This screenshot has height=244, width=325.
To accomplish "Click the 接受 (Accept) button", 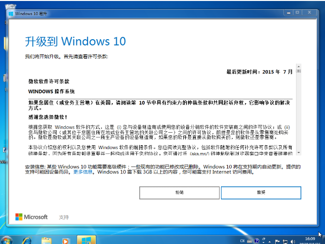I will pyautogui.click(x=261, y=192).
